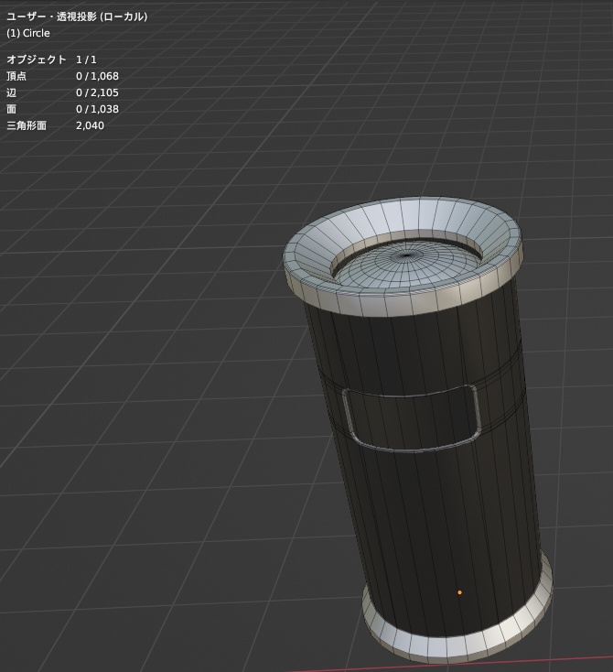Click the face count value '0 / 1,038'
The width and height of the screenshot is (613, 672).
[x=97, y=109]
